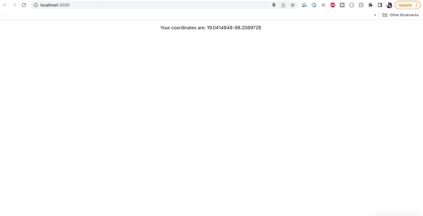Open the gray round face extension
This screenshot has height=216, width=423.
click(x=323, y=5)
